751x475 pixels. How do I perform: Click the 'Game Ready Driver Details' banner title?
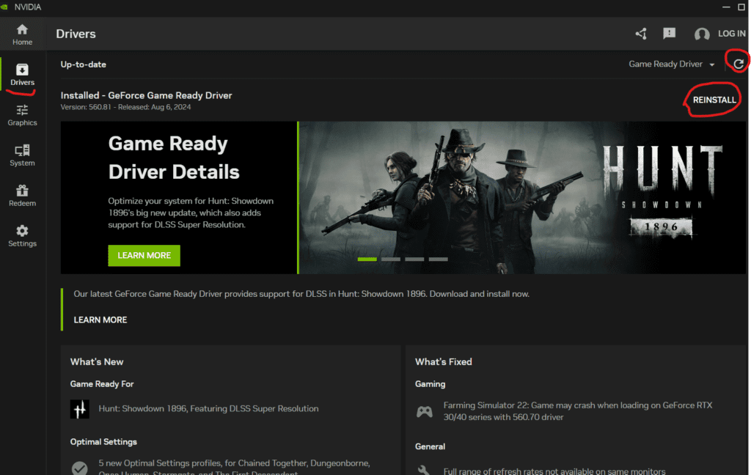pyautogui.click(x=174, y=158)
